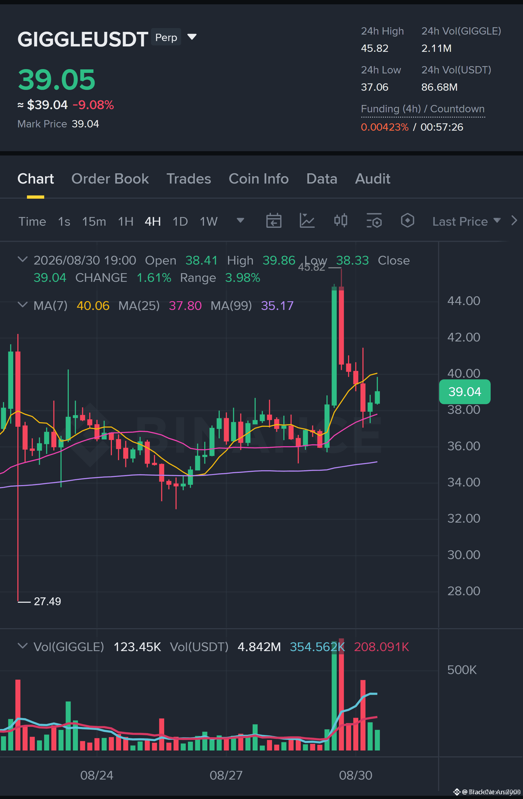Image resolution: width=523 pixels, height=799 pixels.
Task: Click the 08/30 date axis label
Action: coord(355,775)
